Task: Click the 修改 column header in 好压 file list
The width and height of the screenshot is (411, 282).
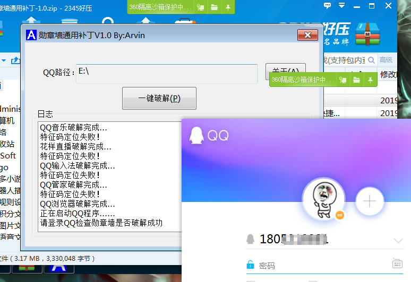Action: [389, 74]
